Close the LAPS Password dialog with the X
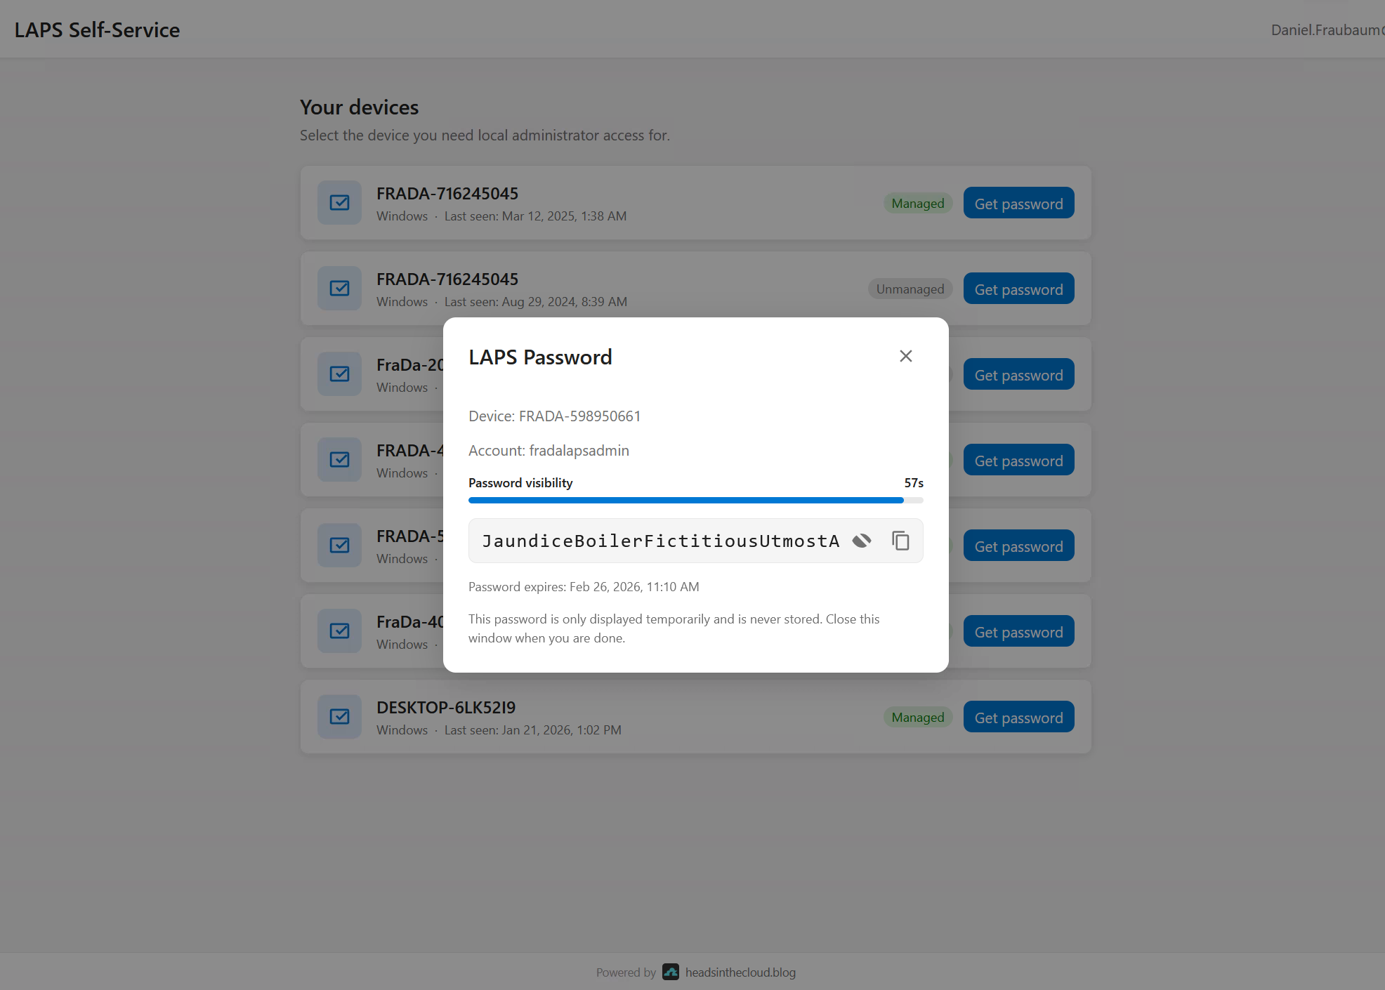Image resolution: width=1385 pixels, height=990 pixels. click(905, 356)
